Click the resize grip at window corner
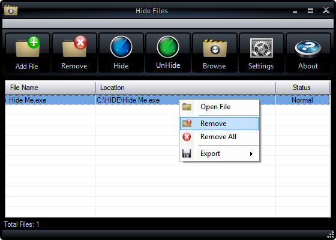Image resolution: width=336 pixels, height=240 pixels. [331, 235]
